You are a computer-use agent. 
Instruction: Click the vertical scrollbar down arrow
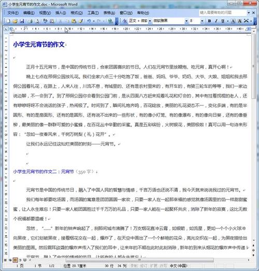[254, 240]
